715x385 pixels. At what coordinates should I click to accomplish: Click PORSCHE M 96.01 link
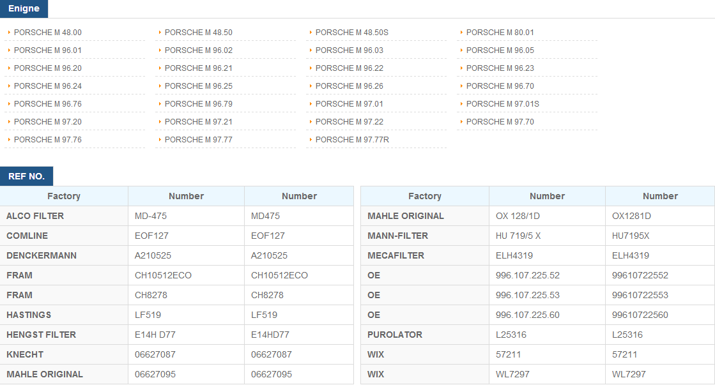[48, 50]
